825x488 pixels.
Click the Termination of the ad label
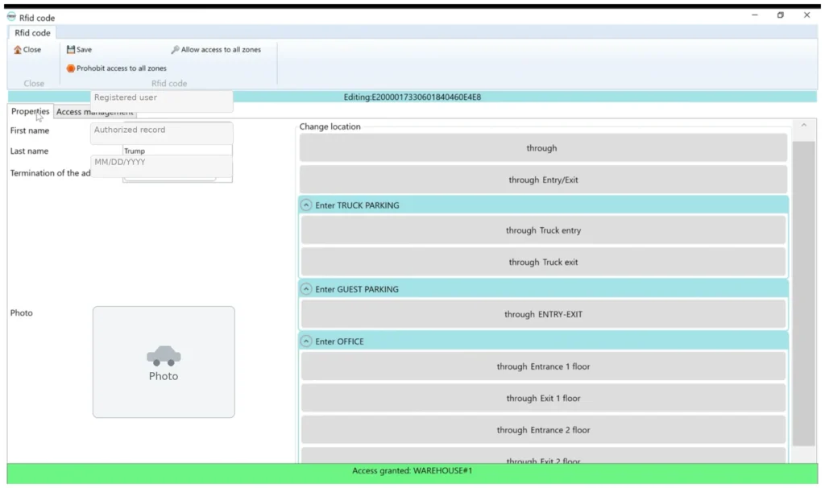tap(50, 173)
